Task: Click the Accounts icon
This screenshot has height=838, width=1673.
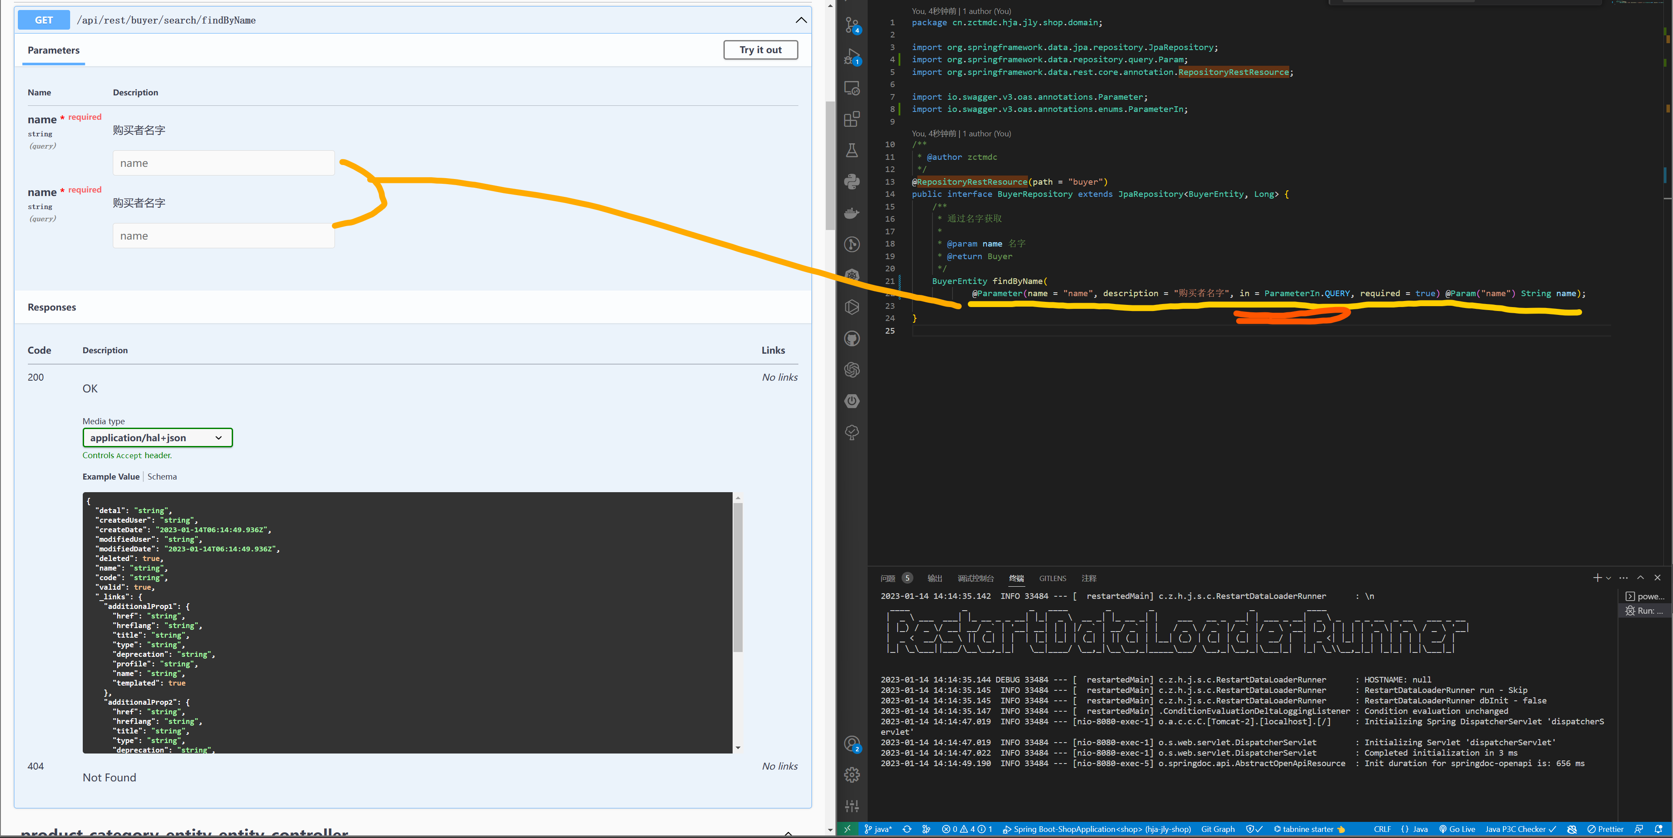Action: click(x=852, y=744)
